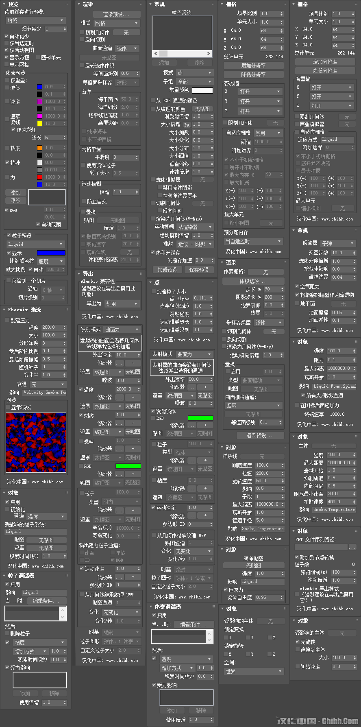Click the plus modifier button under 温度
The image size is (361, 727).
(x=133, y=397)
